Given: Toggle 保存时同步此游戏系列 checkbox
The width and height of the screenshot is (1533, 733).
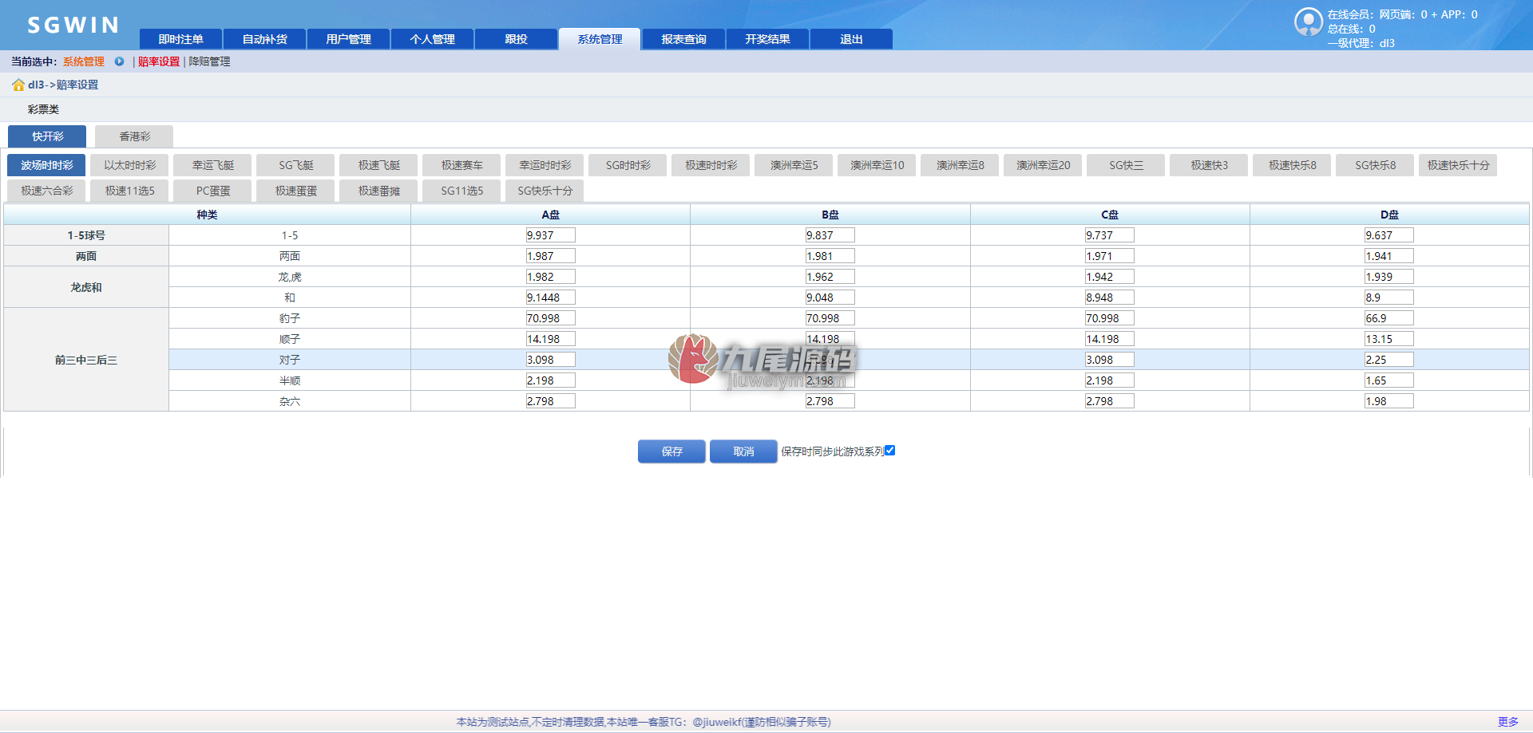Looking at the screenshot, I should point(890,451).
